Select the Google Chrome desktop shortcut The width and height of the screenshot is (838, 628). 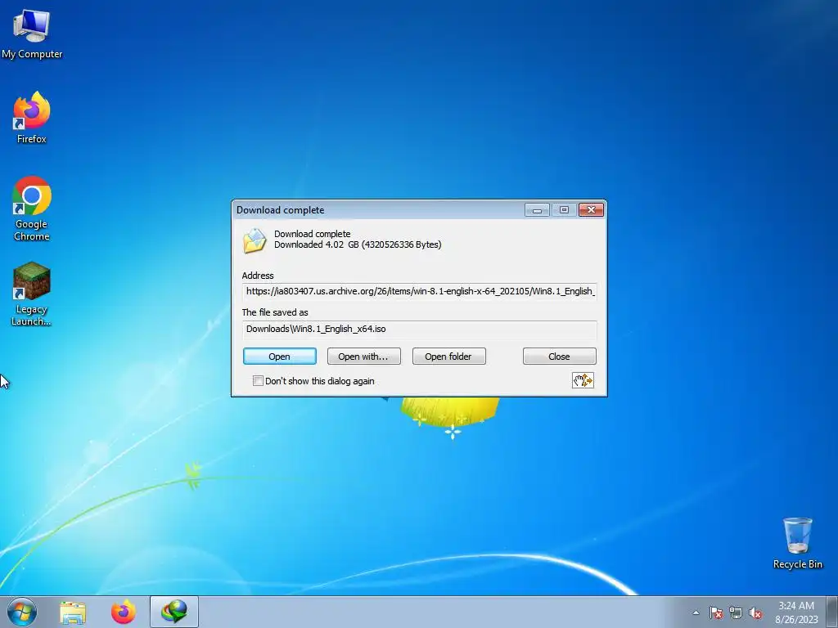coord(32,209)
